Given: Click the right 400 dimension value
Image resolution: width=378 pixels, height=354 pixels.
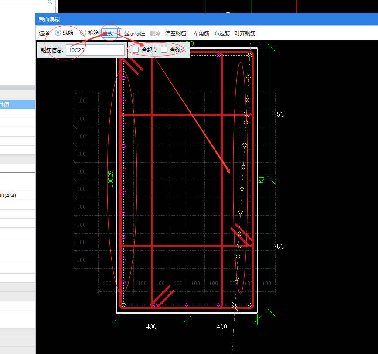Looking at the screenshot, I should pyautogui.click(x=222, y=327).
